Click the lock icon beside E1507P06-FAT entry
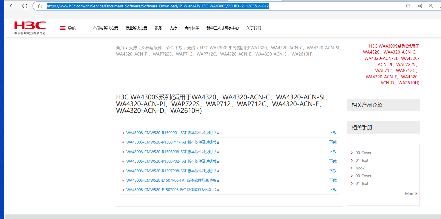The image size is (441, 219). click(x=218, y=181)
